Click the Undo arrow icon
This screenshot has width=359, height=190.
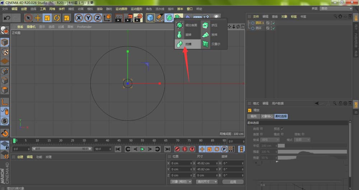(7, 18)
